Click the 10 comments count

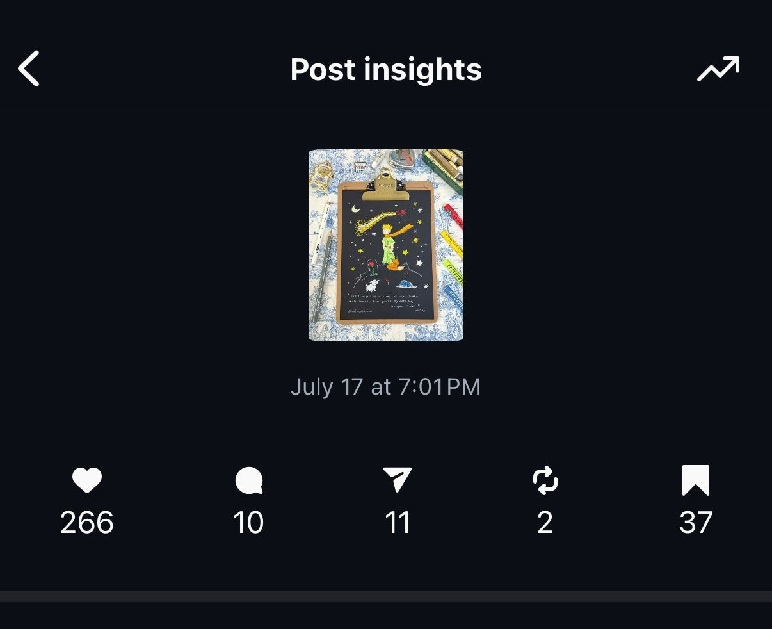click(248, 523)
